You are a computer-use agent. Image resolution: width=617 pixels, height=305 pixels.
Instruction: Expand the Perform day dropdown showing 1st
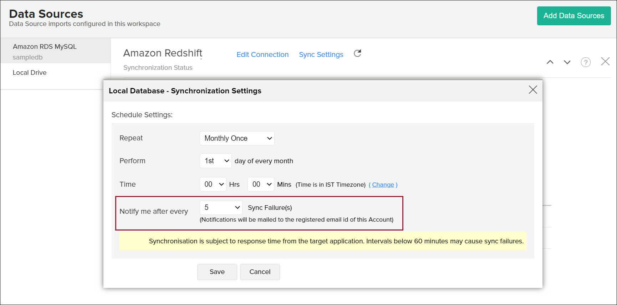tap(216, 161)
